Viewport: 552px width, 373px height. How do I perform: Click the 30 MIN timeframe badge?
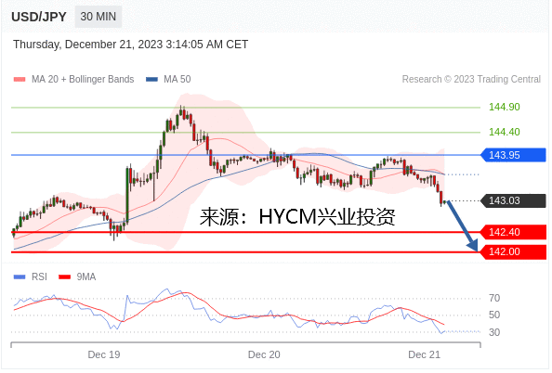point(99,17)
